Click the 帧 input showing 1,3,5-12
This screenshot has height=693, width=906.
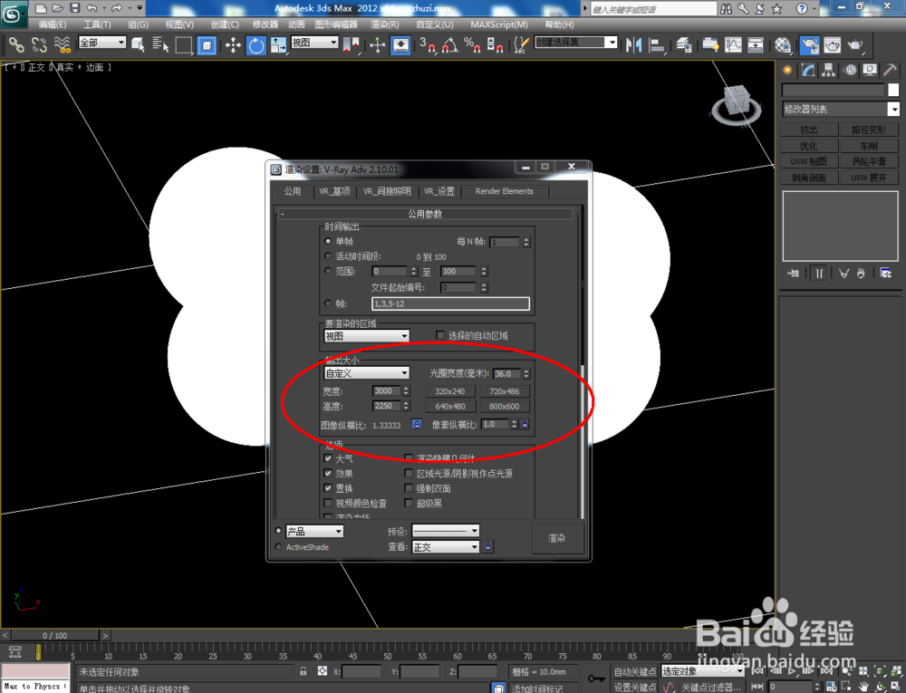click(450, 303)
